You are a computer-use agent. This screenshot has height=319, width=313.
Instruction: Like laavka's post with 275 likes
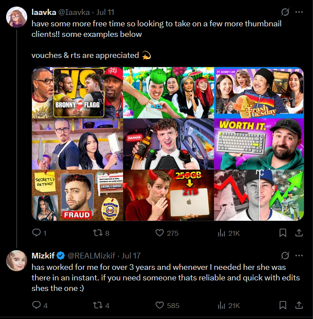tap(160, 233)
